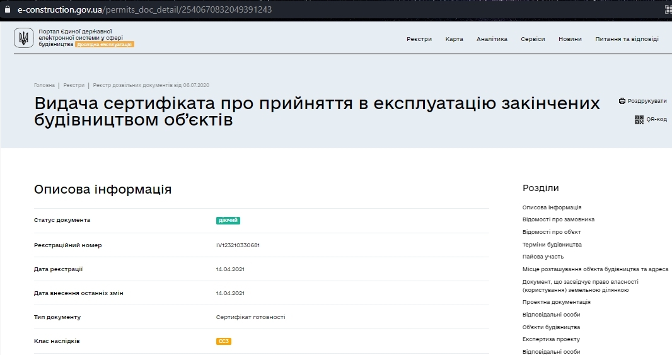This screenshot has height=355, width=672.
Task: Click registration number IY123210330681
Action: coord(238,245)
